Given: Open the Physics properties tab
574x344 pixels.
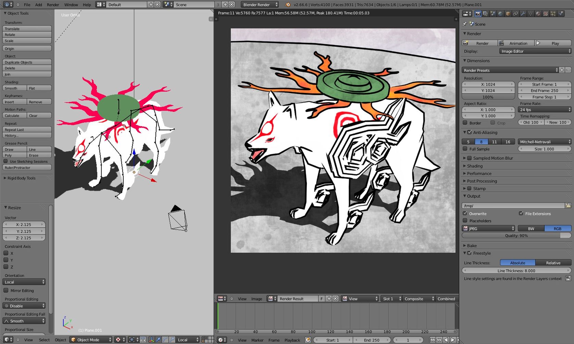Looking at the screenshot, I should click(561, 14).
